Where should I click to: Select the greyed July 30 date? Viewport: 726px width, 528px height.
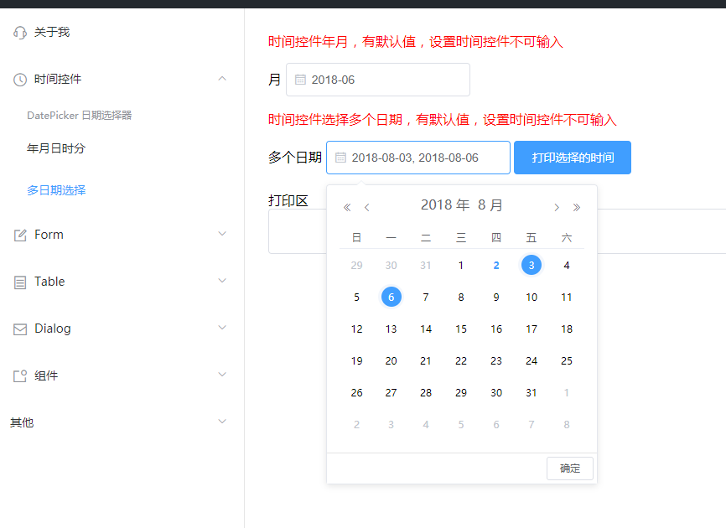click(392, 265)
